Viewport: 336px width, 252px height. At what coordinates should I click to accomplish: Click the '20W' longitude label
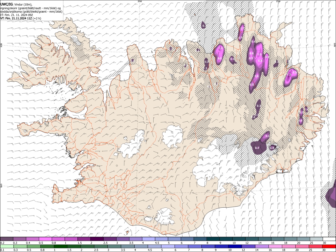pyautogui.click(x=140, y=1)
